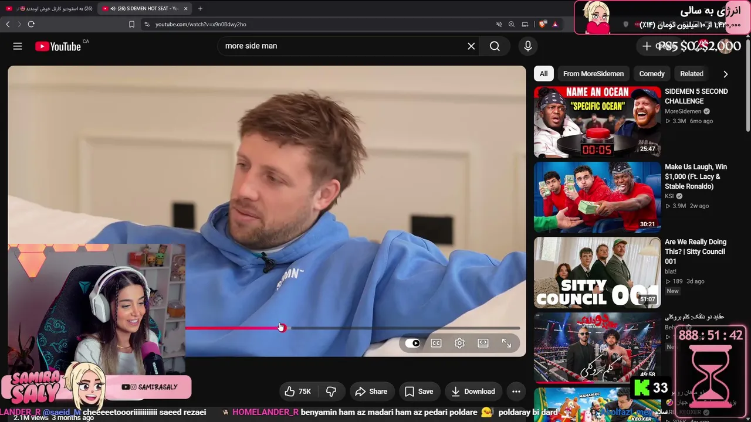Select the All filter chip
Screen dimensions: 751x422
(544, 74)
